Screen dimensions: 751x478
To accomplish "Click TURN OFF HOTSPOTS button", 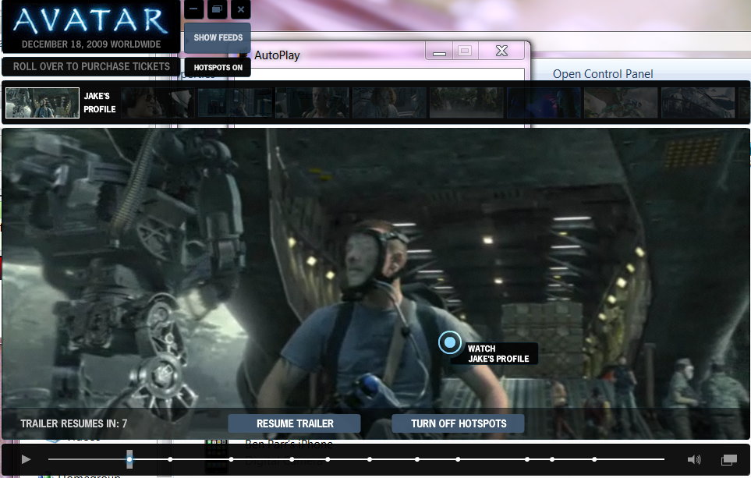I will click(x=459, y=423).
